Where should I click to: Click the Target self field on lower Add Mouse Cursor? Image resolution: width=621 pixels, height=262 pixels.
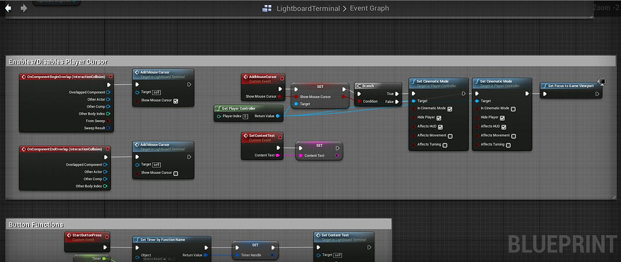157,165
